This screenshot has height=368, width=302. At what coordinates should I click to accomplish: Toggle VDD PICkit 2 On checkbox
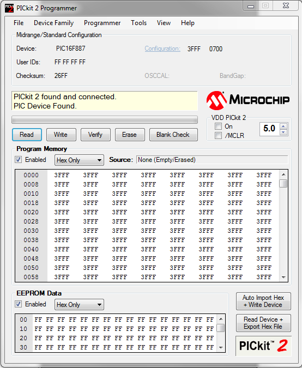[218, 126]
